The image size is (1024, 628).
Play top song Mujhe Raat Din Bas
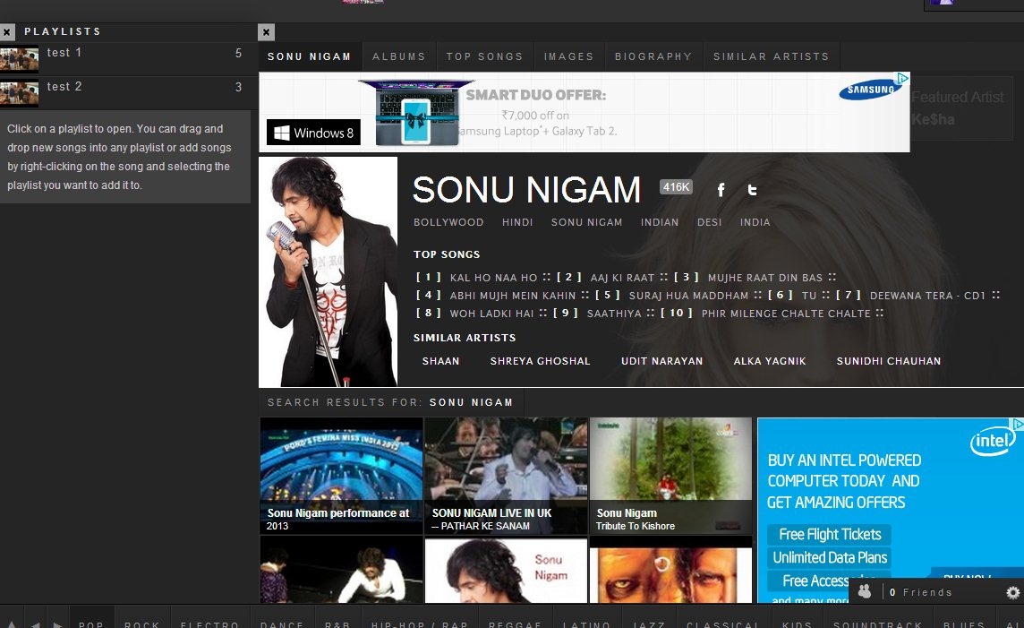click(x=765, y=278)
